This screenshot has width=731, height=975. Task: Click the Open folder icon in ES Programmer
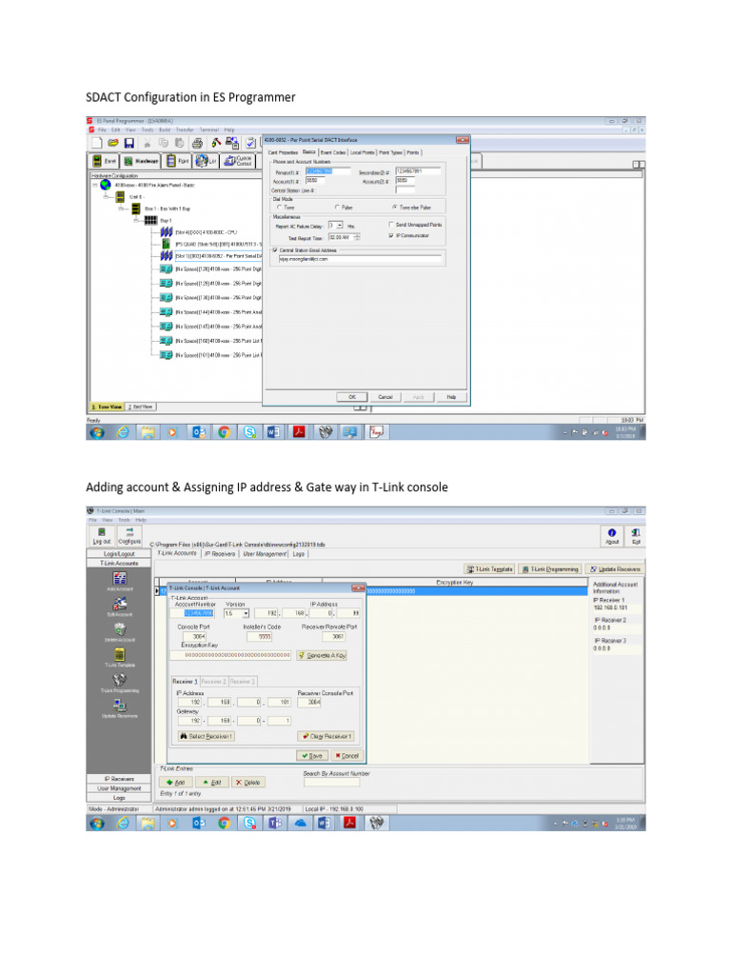[x=113, y=143]
